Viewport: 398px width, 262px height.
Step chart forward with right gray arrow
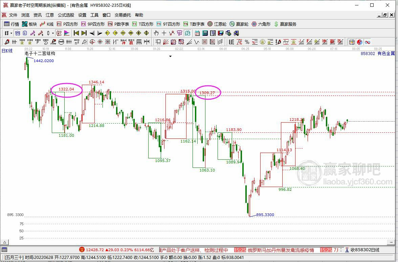point(100,33)
